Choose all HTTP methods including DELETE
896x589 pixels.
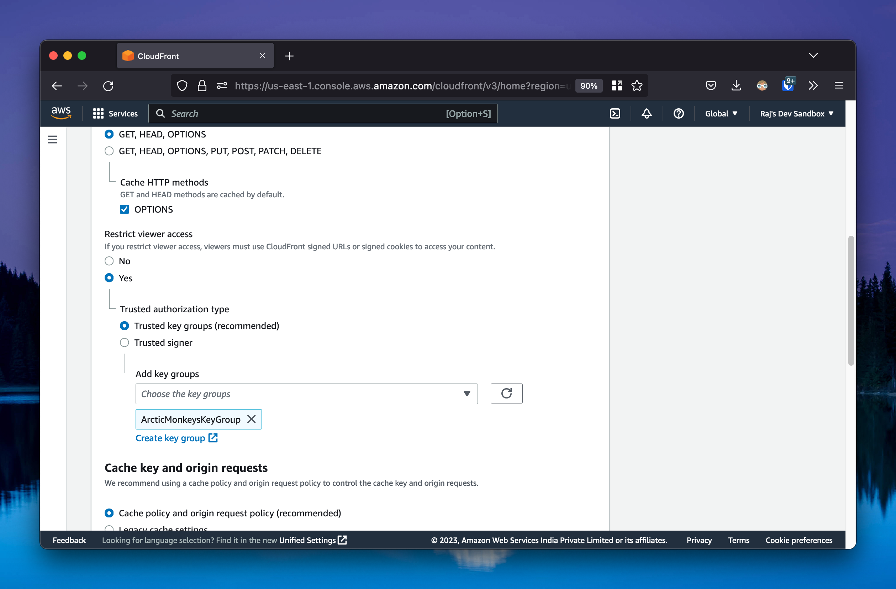(109, 151)
